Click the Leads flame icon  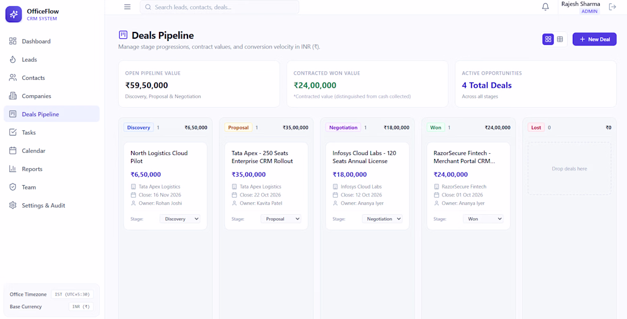pos(13,60)
